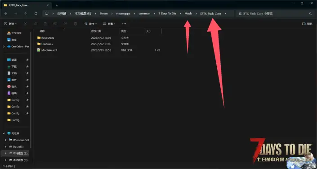This screenshot has height=169, width=317.
Task: Click the ModInfo.xml file icon
Action: [x=39, y=50]
